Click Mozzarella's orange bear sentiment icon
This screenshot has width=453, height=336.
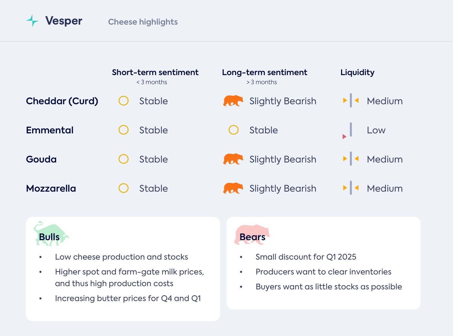(233, 188)
